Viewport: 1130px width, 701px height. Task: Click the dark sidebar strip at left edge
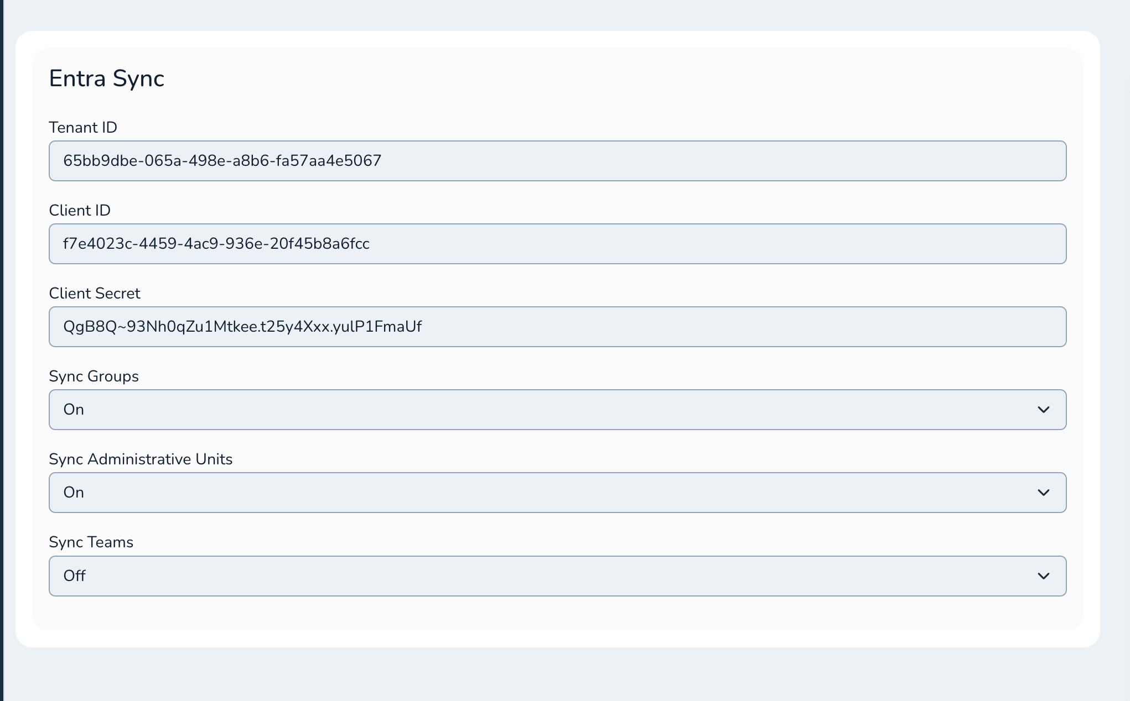(2, 350)
